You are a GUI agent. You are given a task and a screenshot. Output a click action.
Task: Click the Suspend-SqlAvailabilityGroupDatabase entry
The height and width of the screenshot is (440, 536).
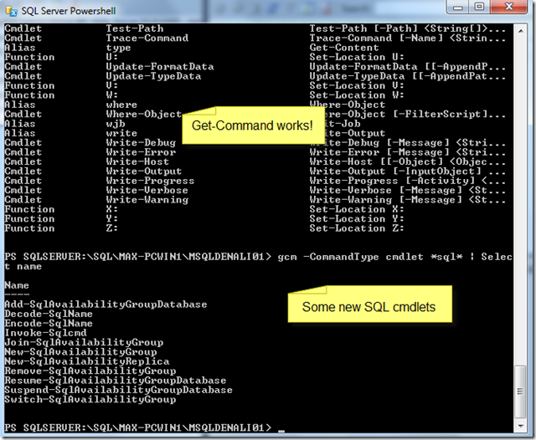point(118,390)
